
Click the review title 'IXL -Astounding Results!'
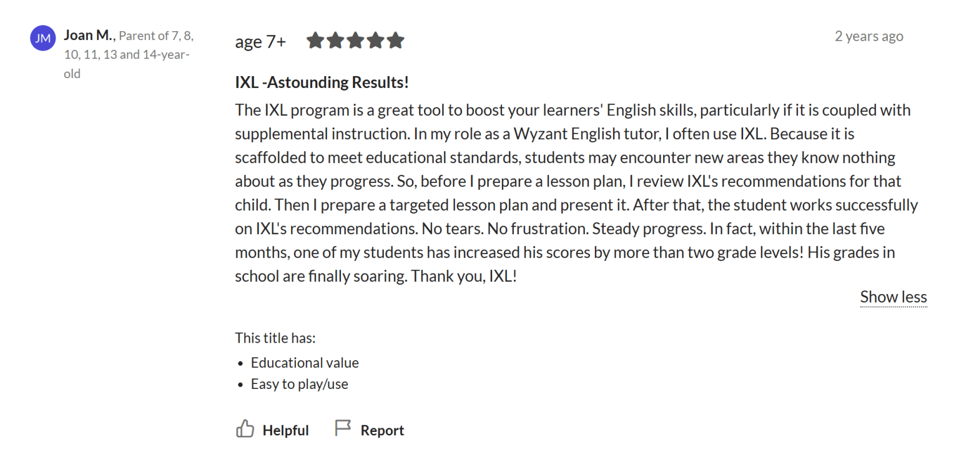pos(322,82)
